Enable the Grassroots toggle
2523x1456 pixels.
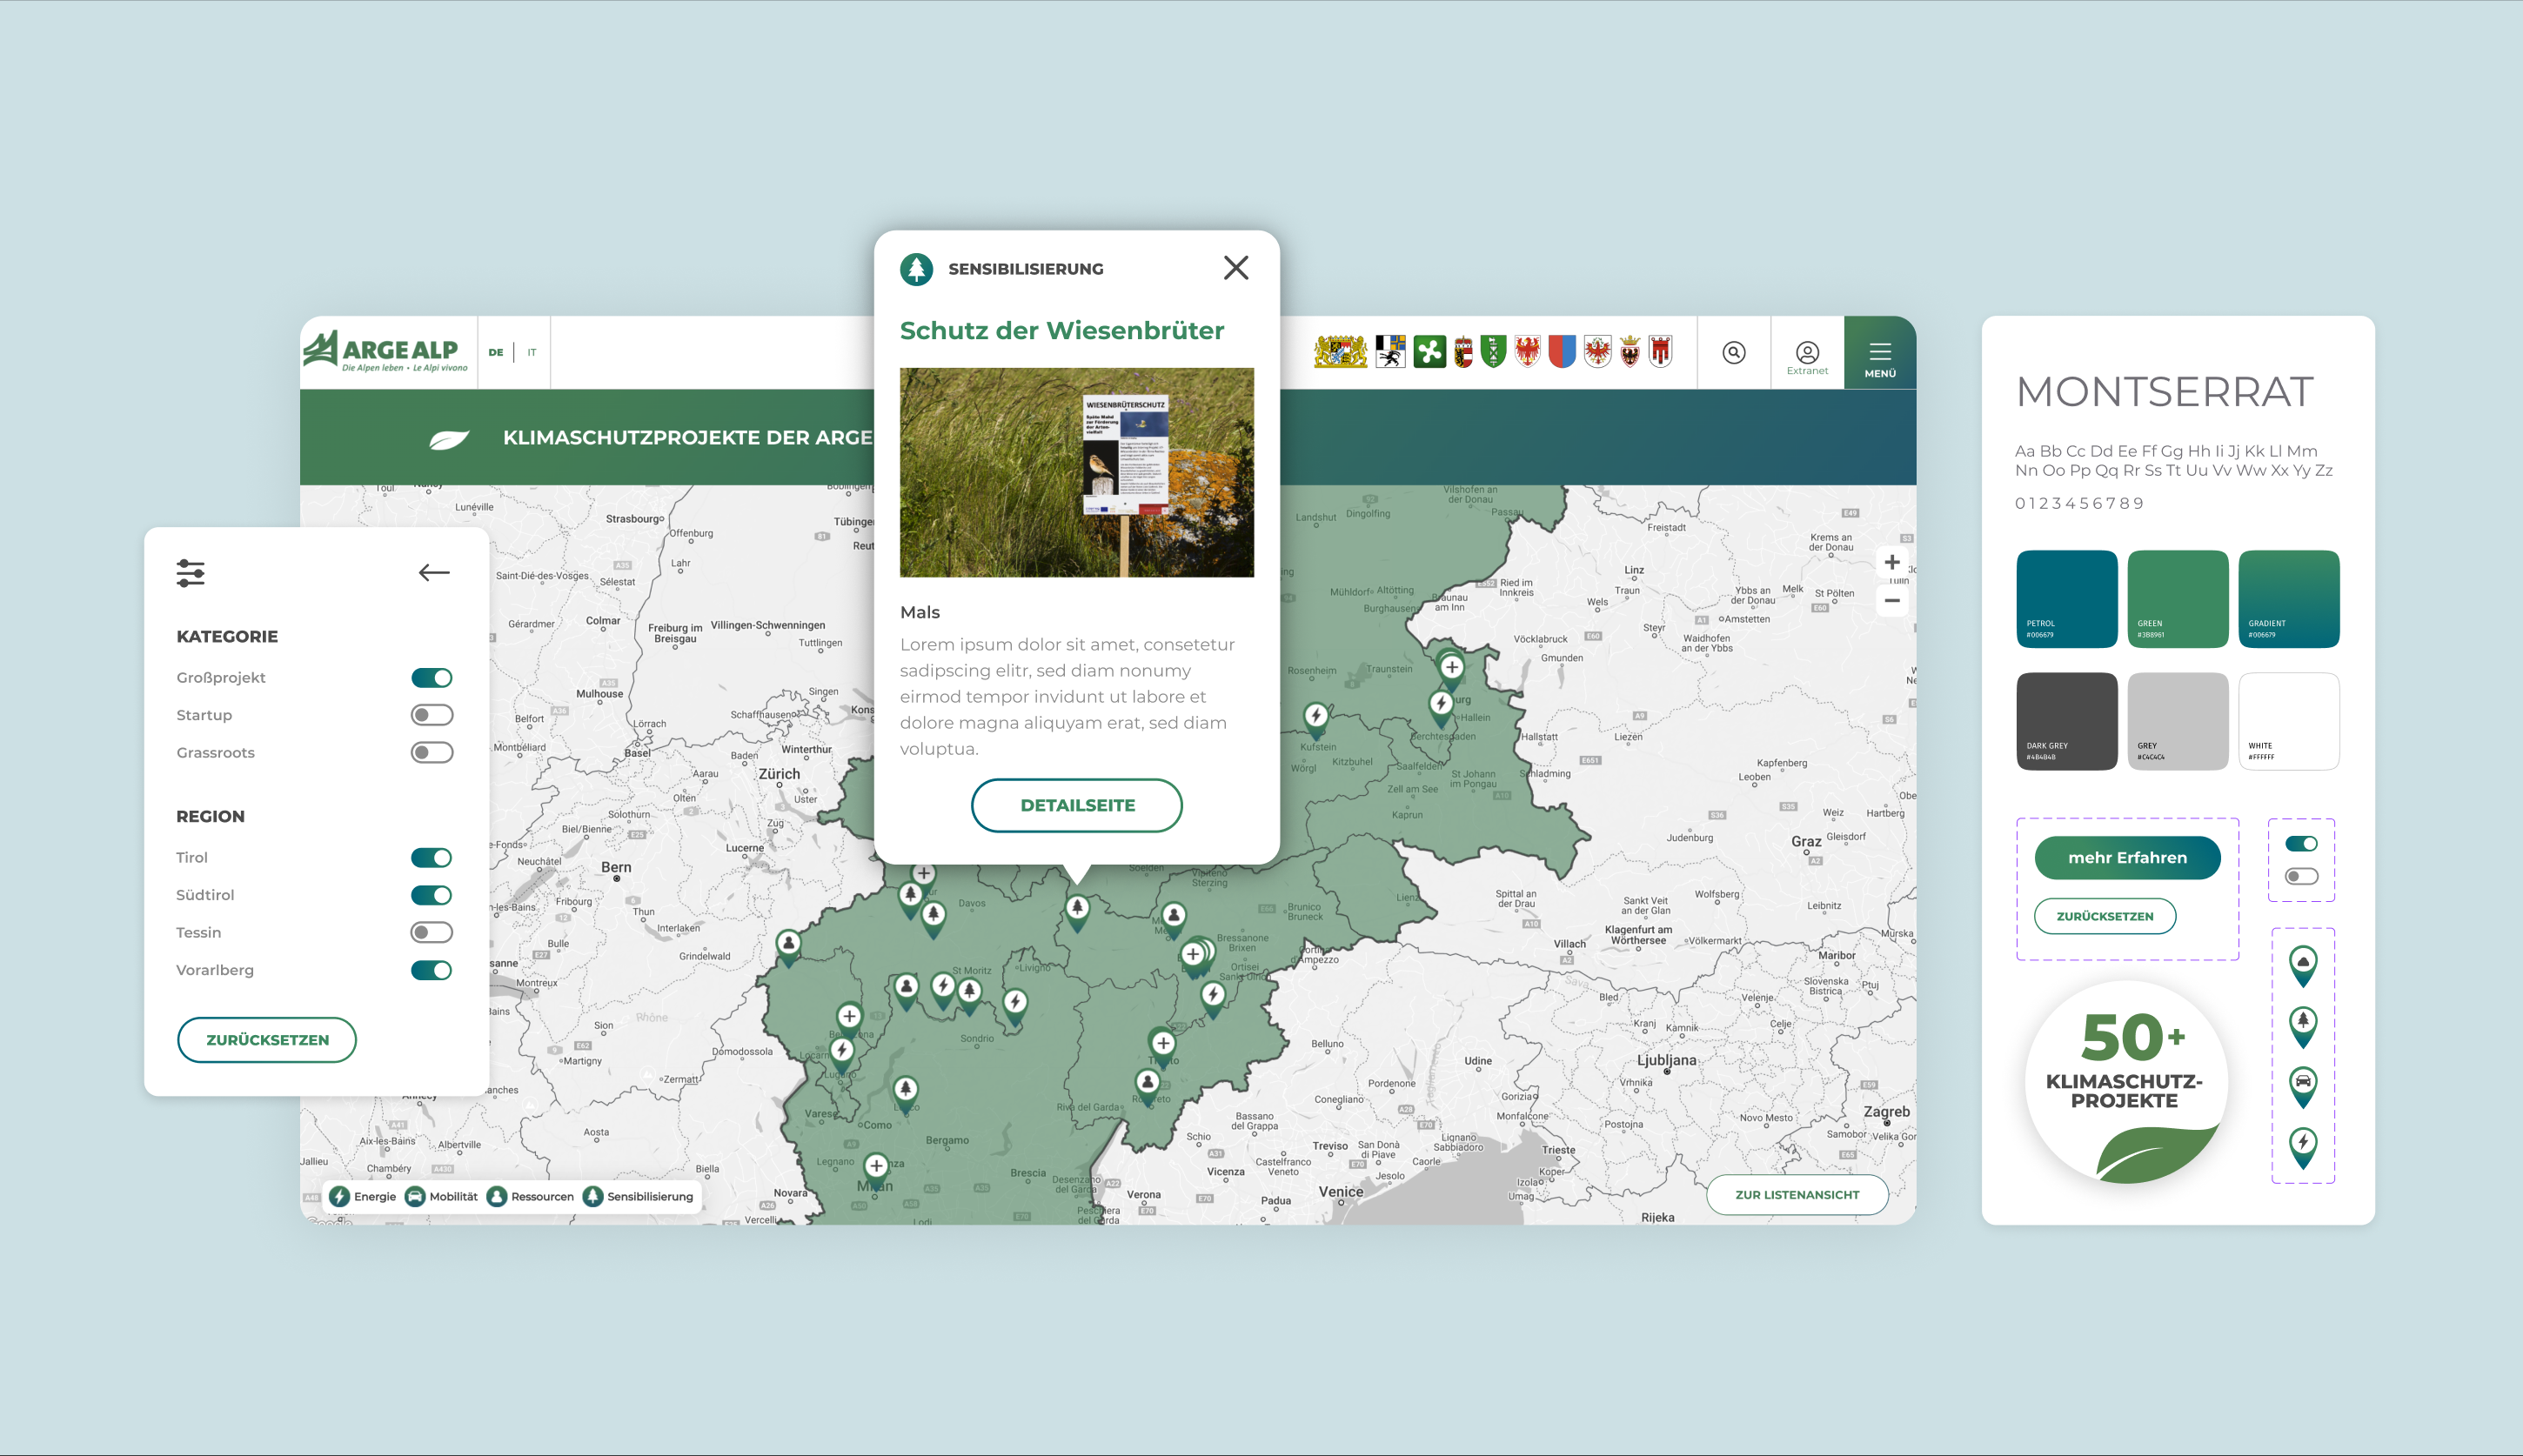432,752
